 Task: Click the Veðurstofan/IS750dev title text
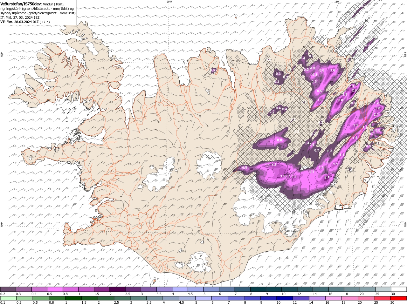click(21, 3)
